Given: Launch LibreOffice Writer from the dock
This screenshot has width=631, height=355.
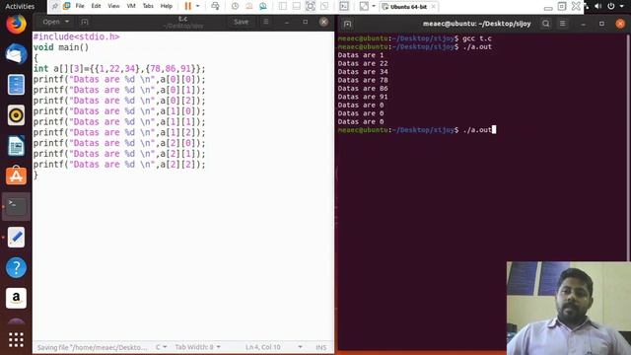Looking at the screenshot, I should point(16,146).
